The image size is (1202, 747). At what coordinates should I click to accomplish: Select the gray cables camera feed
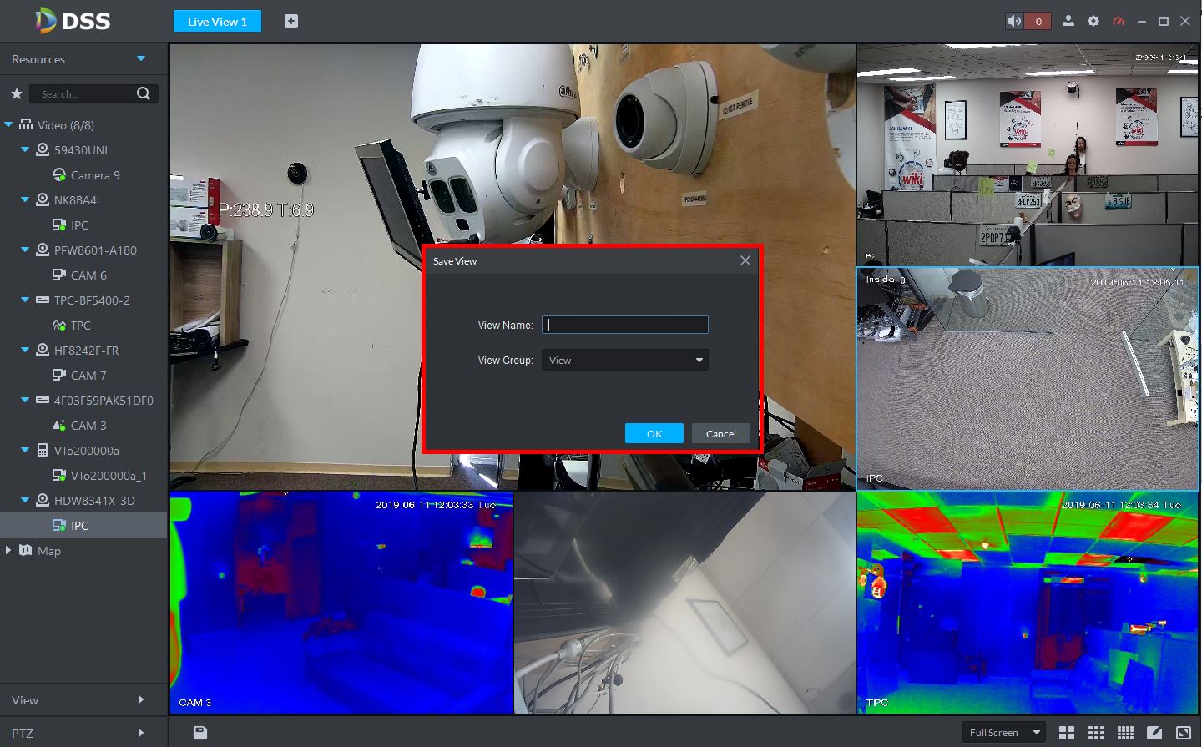684,603
